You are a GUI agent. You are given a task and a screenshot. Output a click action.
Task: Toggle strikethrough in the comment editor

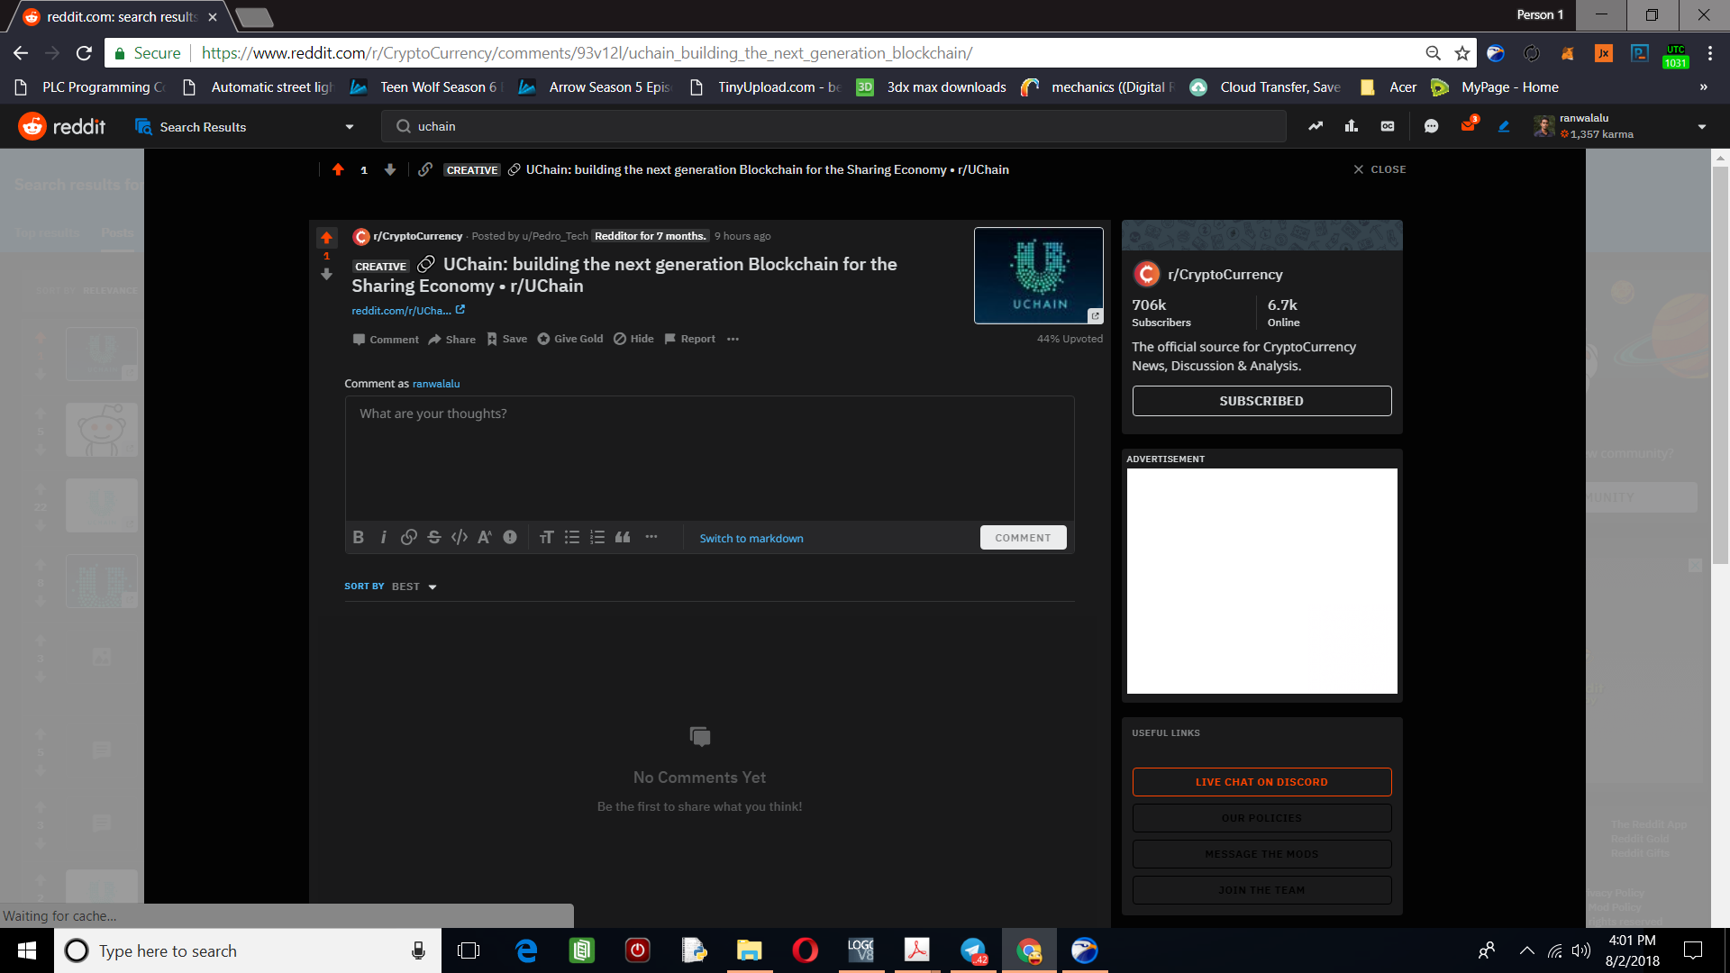tap(434, 538)
